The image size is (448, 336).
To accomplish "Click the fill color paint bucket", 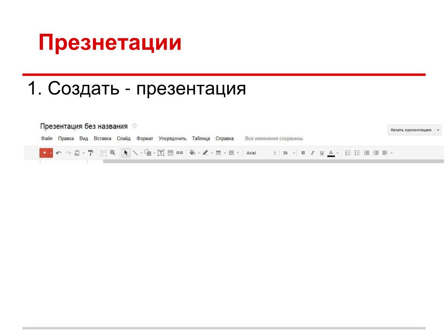I will 192,153.
